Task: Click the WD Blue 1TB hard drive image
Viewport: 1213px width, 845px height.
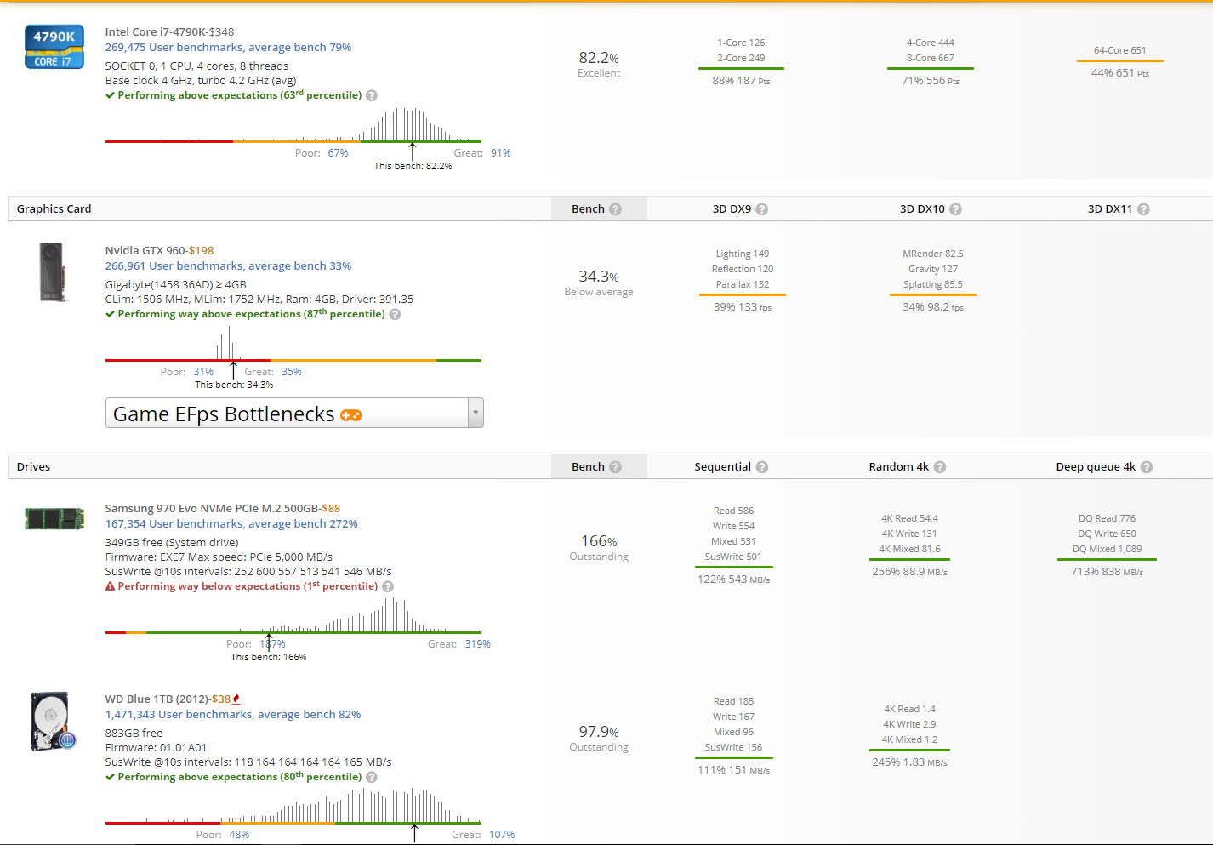Action: pyautogui.click(x=54, y=722)
